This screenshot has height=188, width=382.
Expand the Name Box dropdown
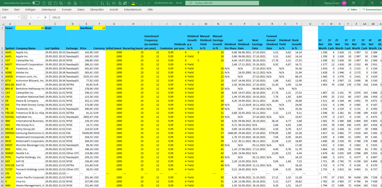click(19, 17)
